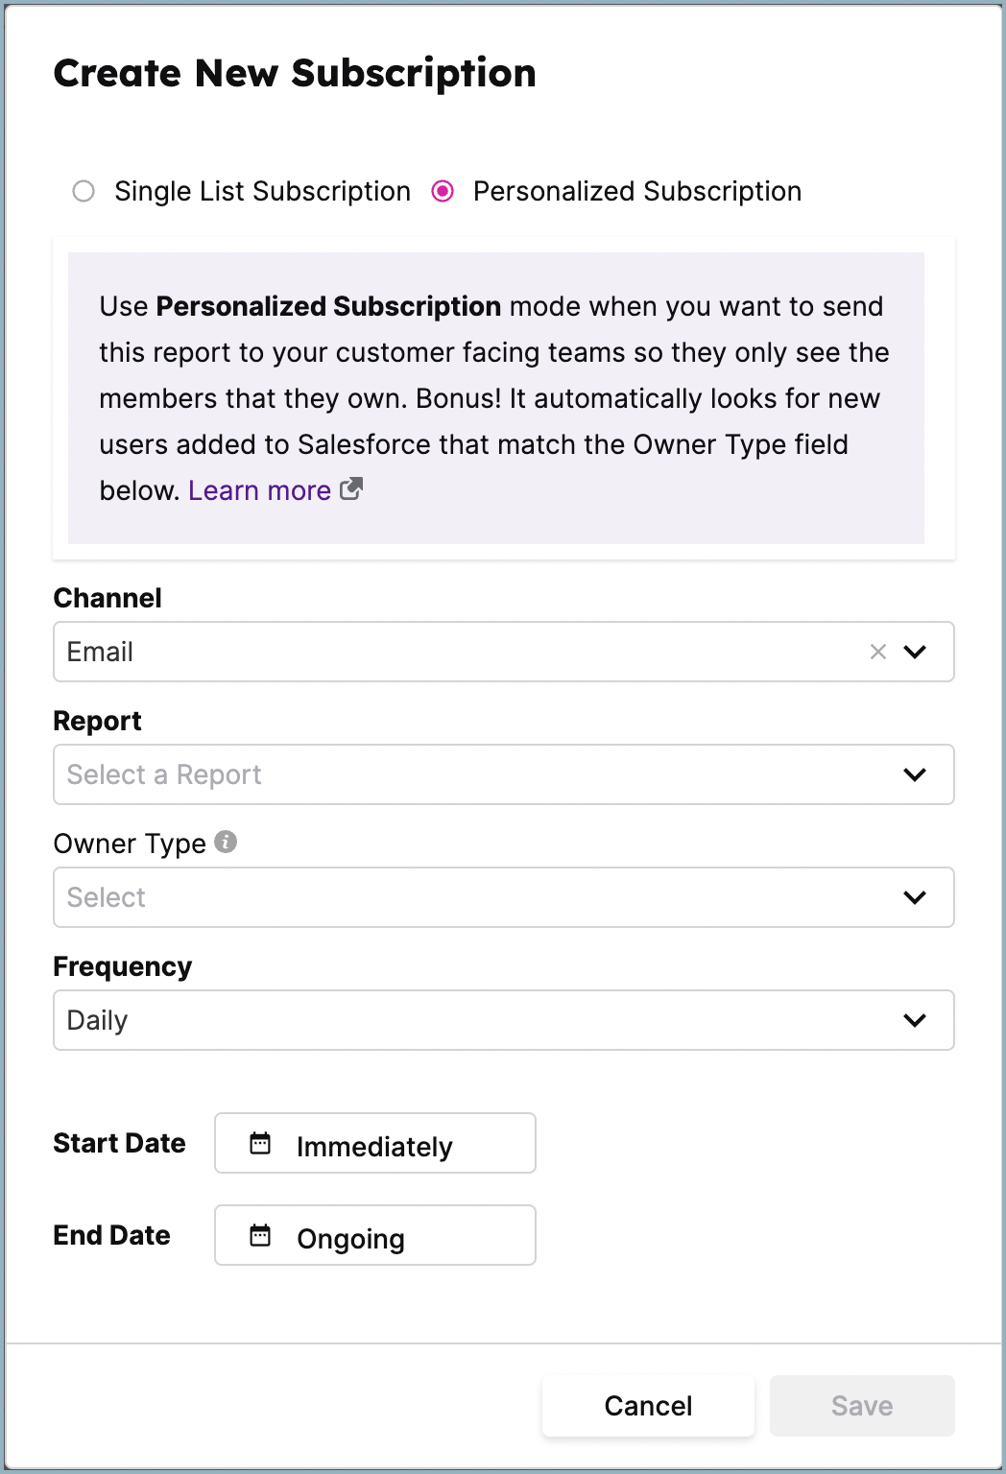The image size is (1006, 1474).
Task: Open the Select a Report dropdown
Action: 504,774
